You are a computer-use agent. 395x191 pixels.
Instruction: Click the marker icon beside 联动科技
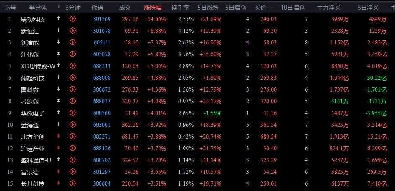pos(59,18)
